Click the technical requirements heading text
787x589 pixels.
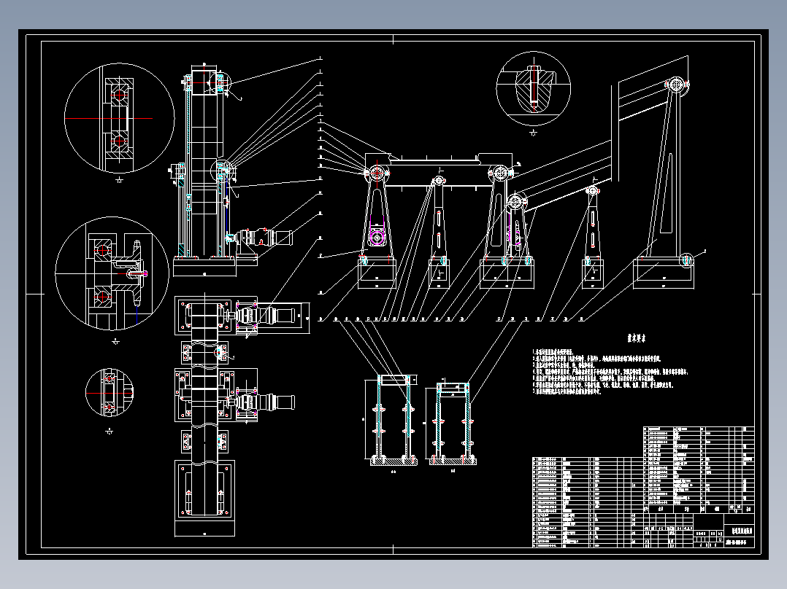point(636,338)
